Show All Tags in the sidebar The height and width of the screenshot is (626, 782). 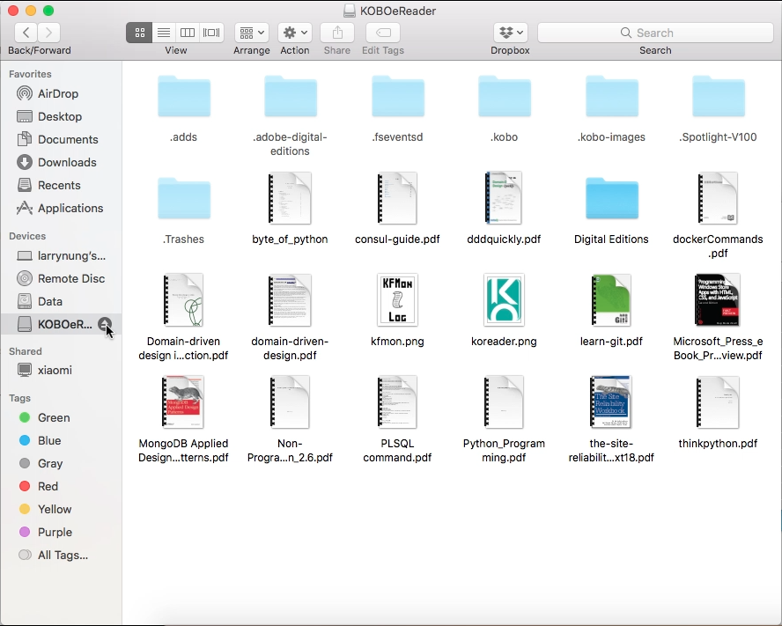(x=61, y=556)
